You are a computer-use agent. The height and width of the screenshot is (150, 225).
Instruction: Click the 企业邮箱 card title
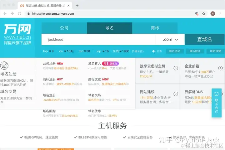tap(192, 66)
